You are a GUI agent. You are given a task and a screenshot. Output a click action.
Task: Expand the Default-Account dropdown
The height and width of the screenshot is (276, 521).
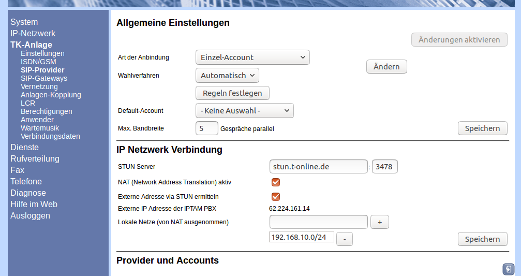pyautogui.click(x=244, y=111)
